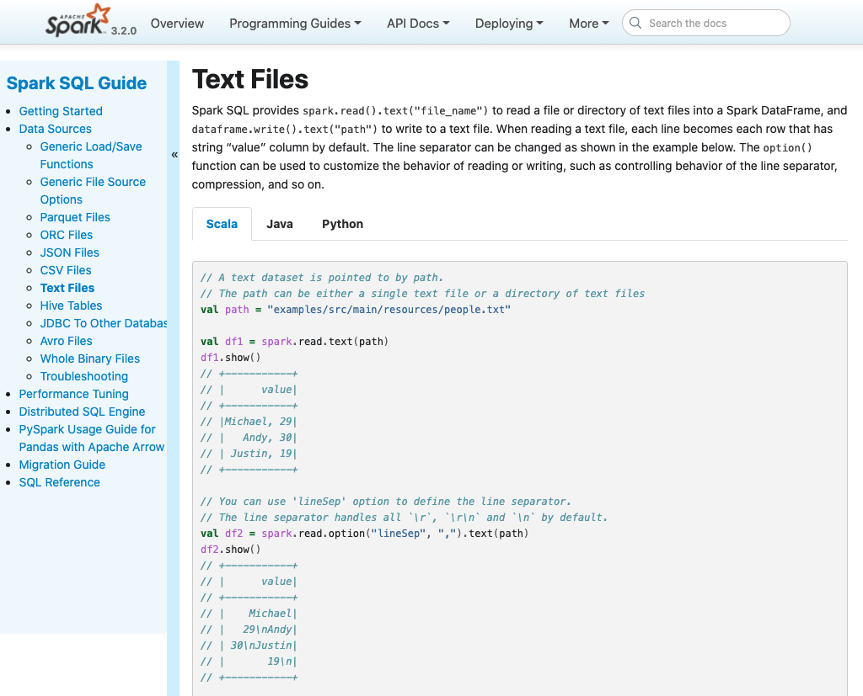Open the Spark SQL Guide heading link

pos(77,83)
